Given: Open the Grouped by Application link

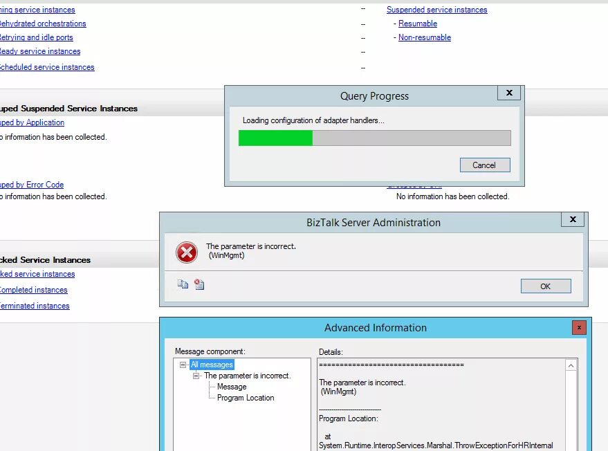Looking at the screenshot, I should click(32, 122).
